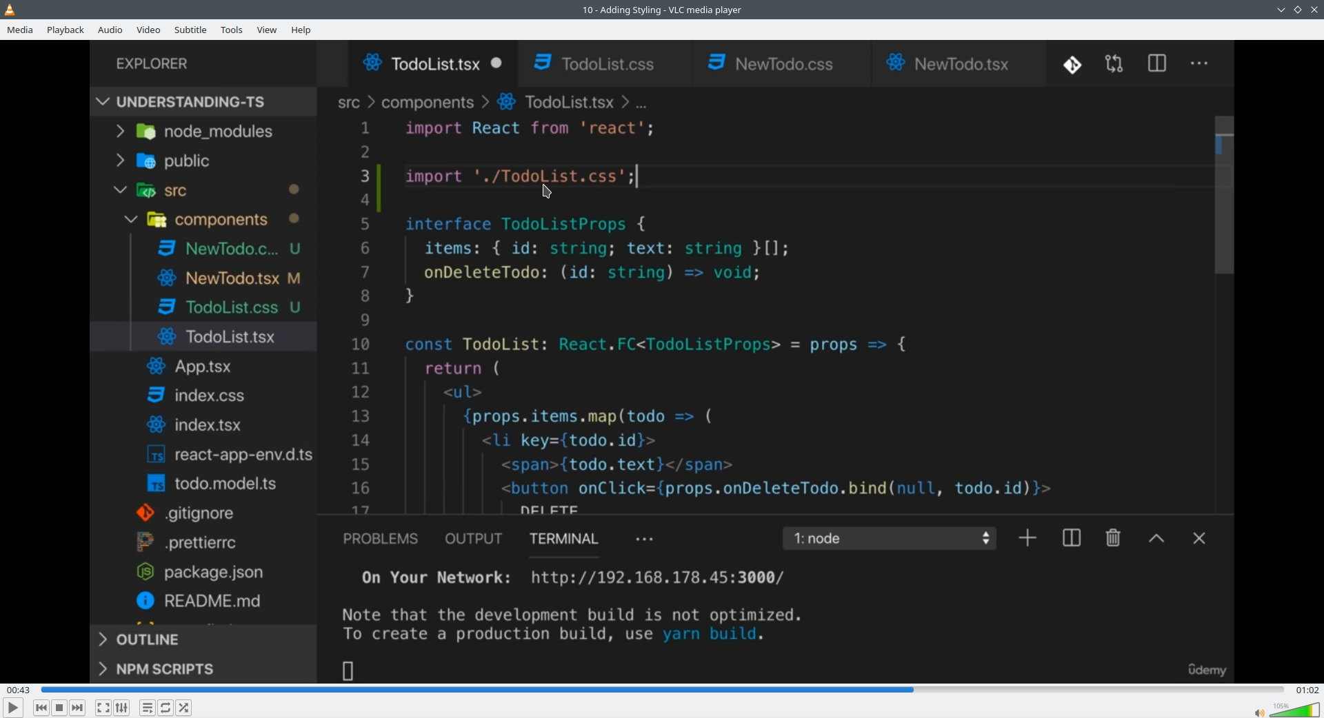Collapse the components folder
Image resolution: width=1324 pixels, height=718 pixels.
point(203,220)
